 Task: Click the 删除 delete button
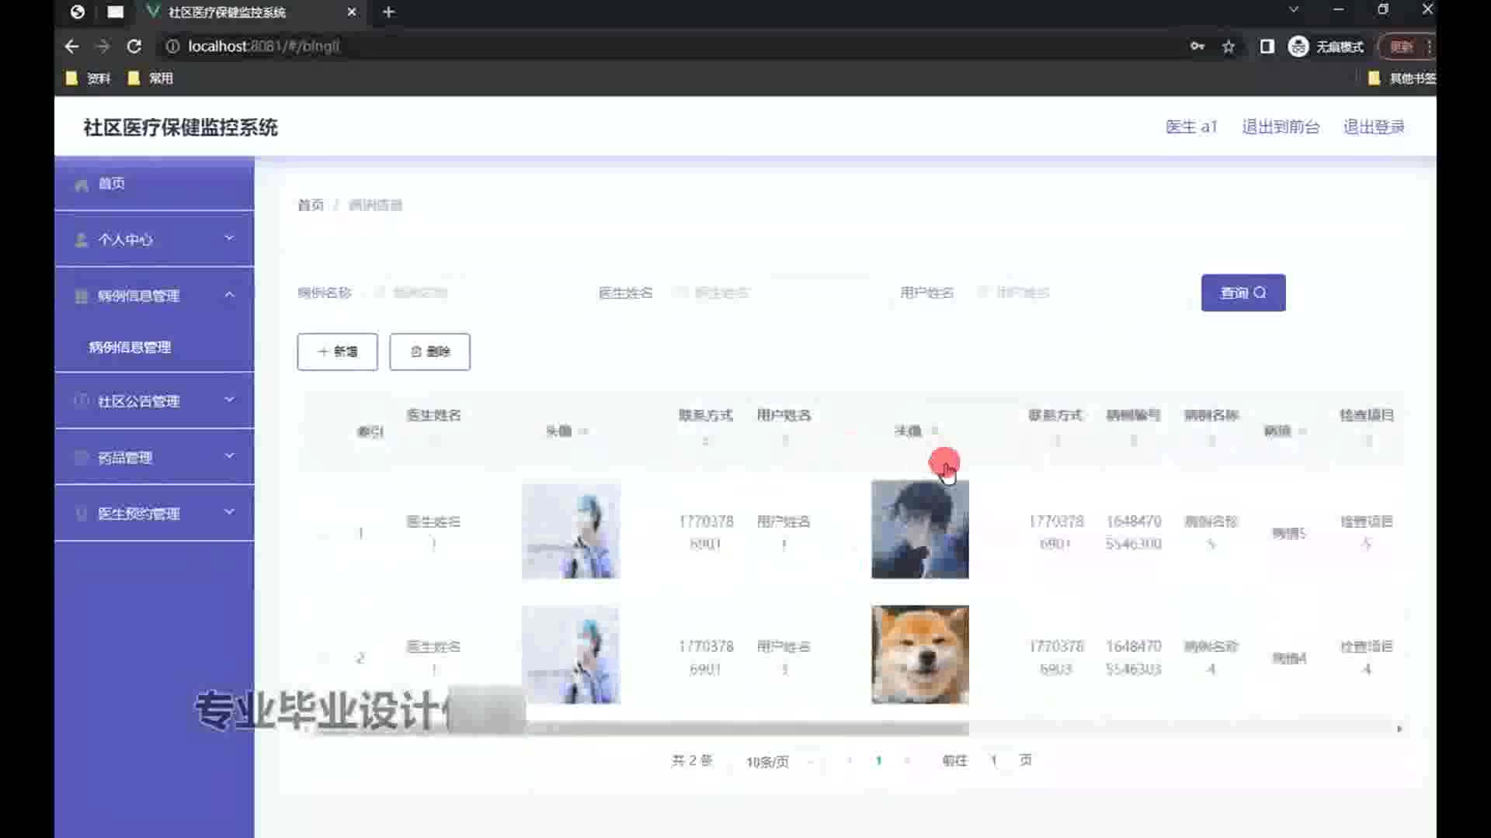pyautogui.click(x=429, y=351)
